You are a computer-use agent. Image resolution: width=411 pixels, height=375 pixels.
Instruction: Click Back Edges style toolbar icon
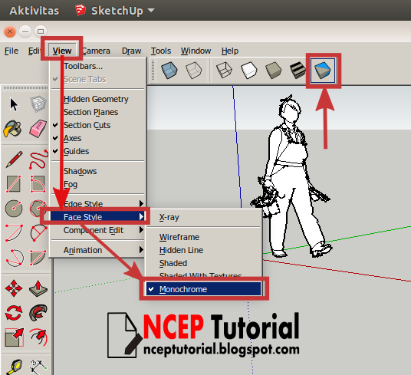(194, 71)
